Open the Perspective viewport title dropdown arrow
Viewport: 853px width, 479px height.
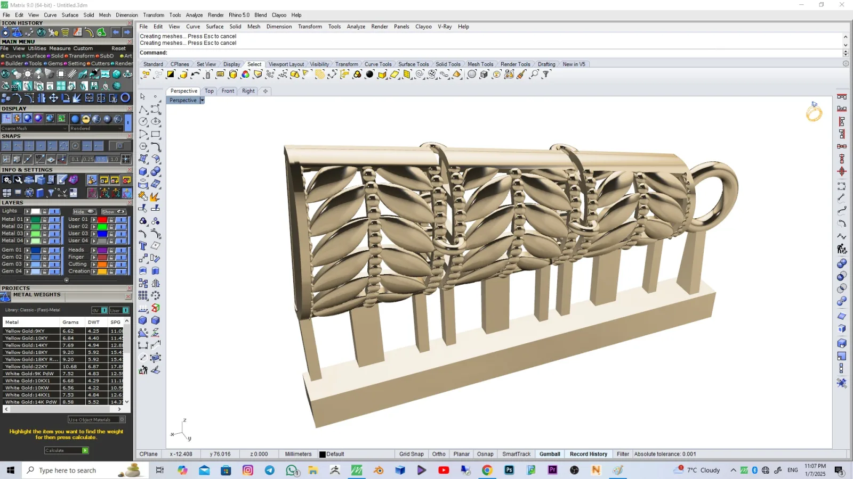pos(202,101)
